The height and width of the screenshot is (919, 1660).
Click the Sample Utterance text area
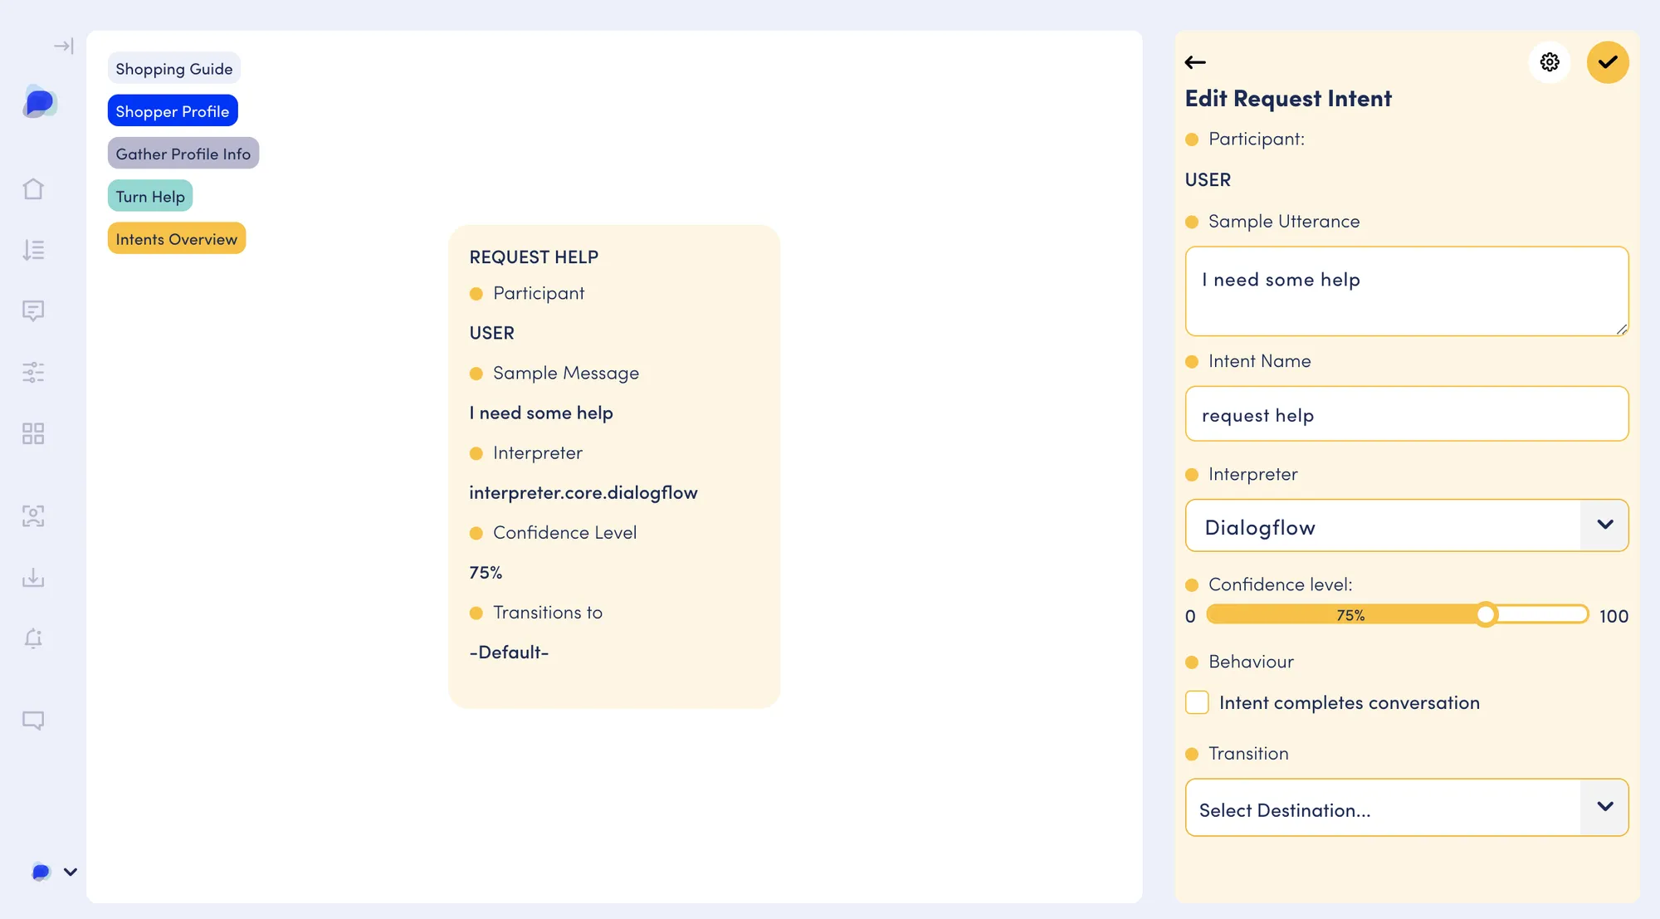(x=1407, y=291)
